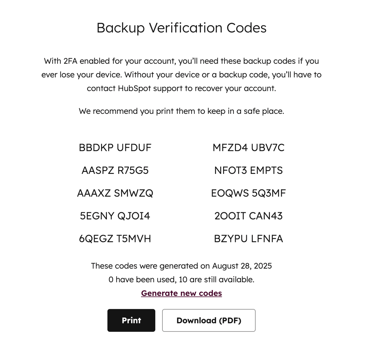
Task: Select the backup code NFOT3 EMPTS
Action: click(248, 170)
